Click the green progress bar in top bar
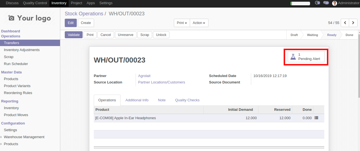The width and height of the screenshot is (360, 151). 300,3
